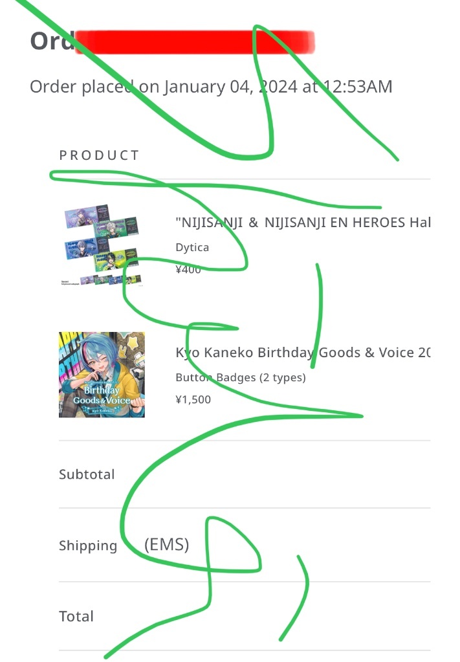Click the ¥400 price
This screenshot has width=460, height=662.
[x=188, y=269]
